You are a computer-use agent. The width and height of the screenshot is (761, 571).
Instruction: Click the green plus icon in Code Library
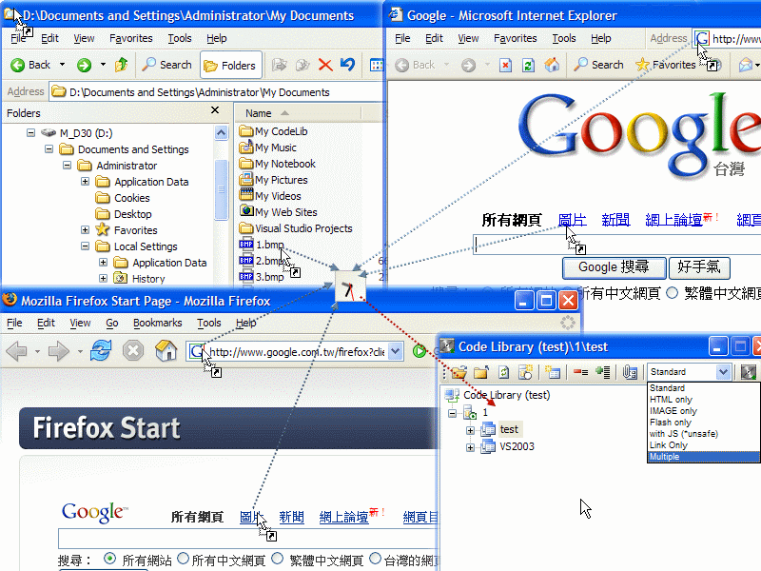(603, 372)
